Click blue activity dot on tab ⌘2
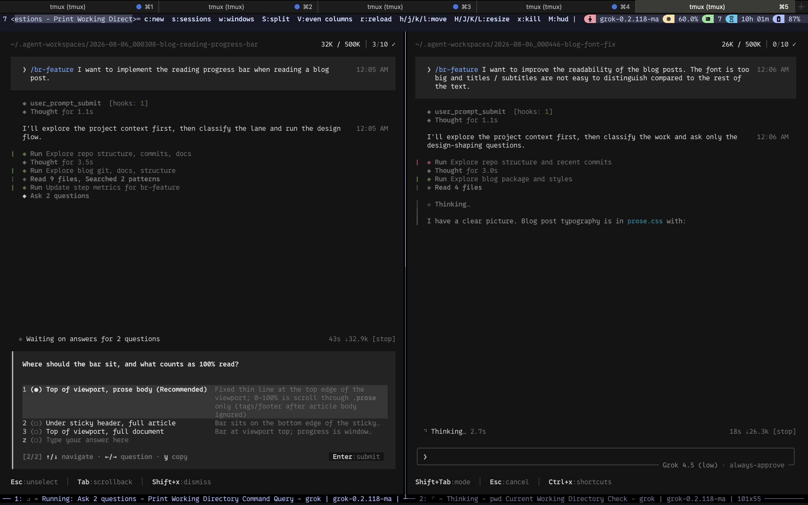 coord(297,7)
